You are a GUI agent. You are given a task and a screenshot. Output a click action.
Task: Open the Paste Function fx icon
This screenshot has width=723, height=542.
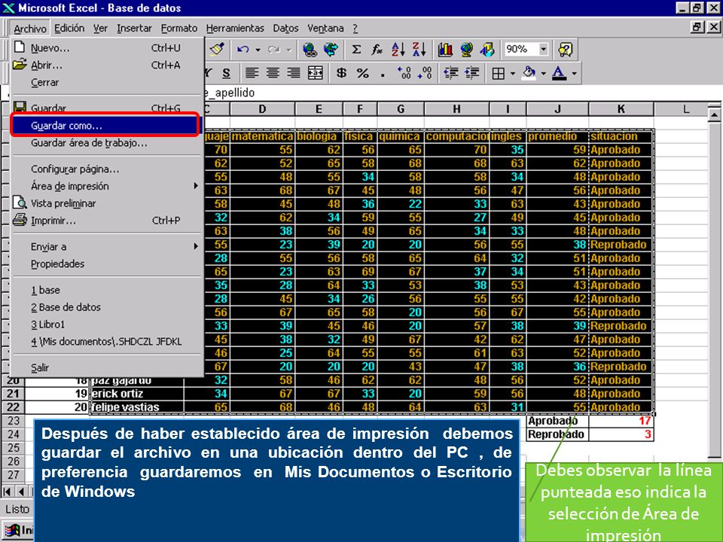point(377,50)
